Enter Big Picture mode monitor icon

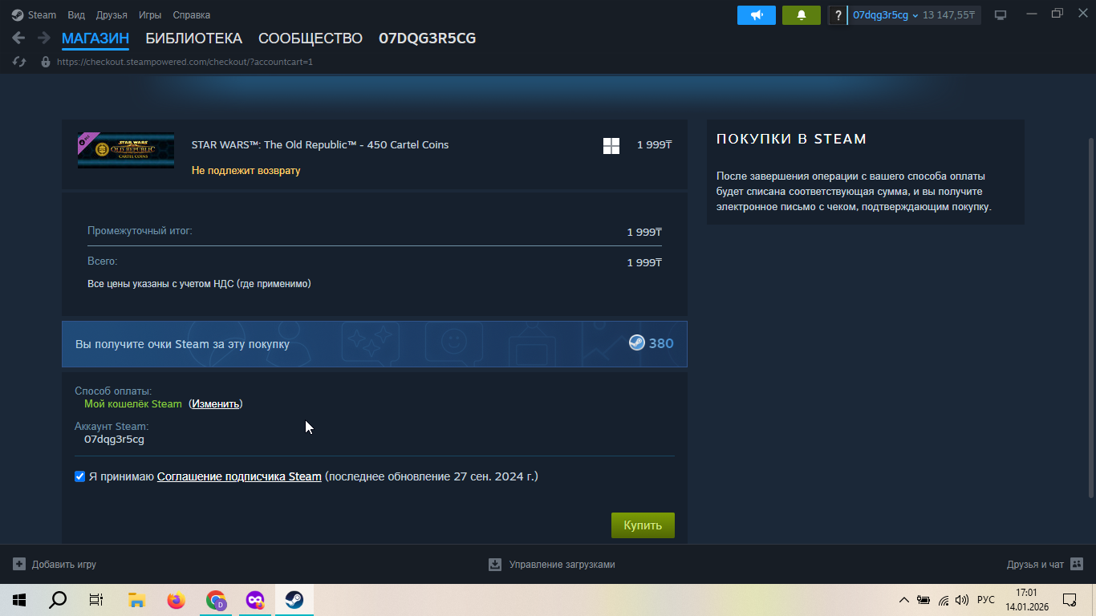[x=1001, y=15]
